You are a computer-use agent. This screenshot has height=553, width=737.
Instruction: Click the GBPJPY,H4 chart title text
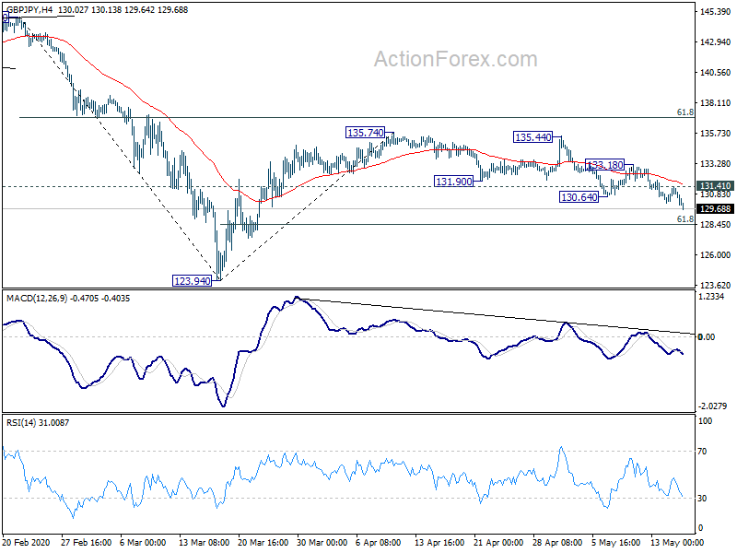coord(29,10)
